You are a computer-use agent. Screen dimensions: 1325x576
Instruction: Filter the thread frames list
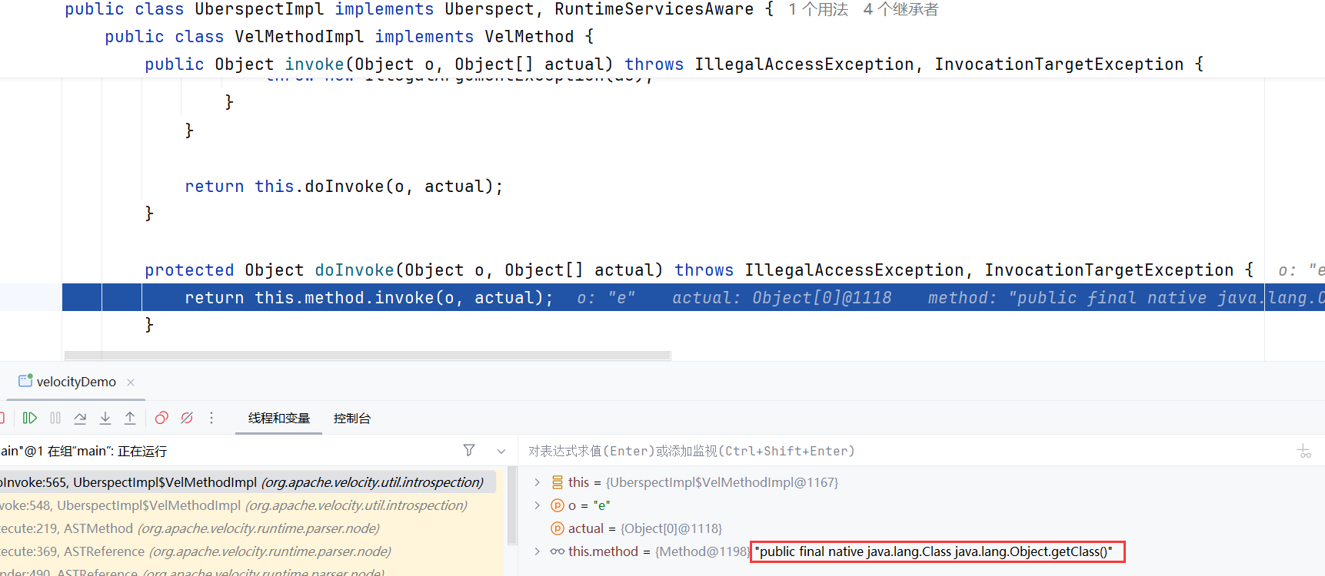tap(469, 451)
